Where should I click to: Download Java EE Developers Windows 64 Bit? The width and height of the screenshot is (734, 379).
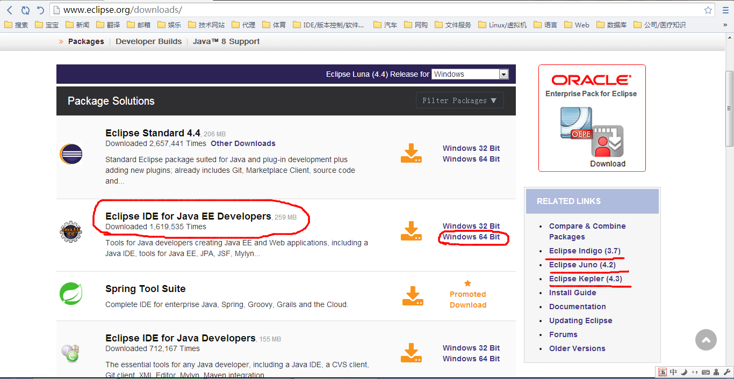pos(471,237)
